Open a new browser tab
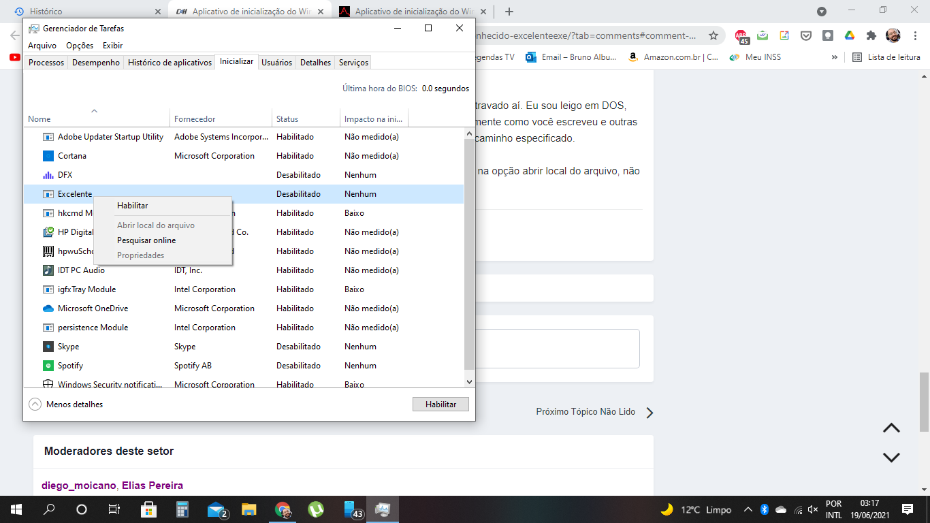The height and width of the screenshot is (523, 930). point(509,12)
